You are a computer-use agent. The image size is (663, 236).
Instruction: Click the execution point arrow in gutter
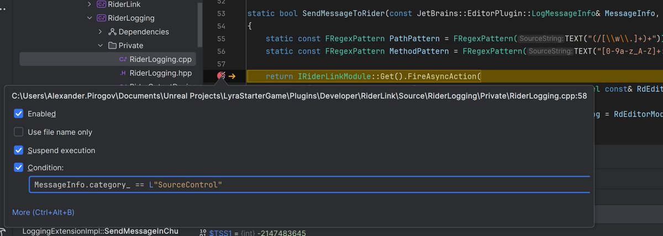[x=233, y=76]
